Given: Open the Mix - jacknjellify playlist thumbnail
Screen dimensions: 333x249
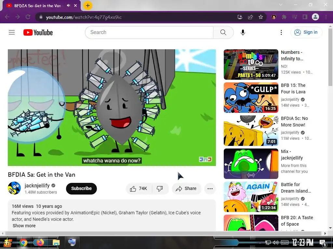Looking at the screenshot, I should tap(251, 164).
